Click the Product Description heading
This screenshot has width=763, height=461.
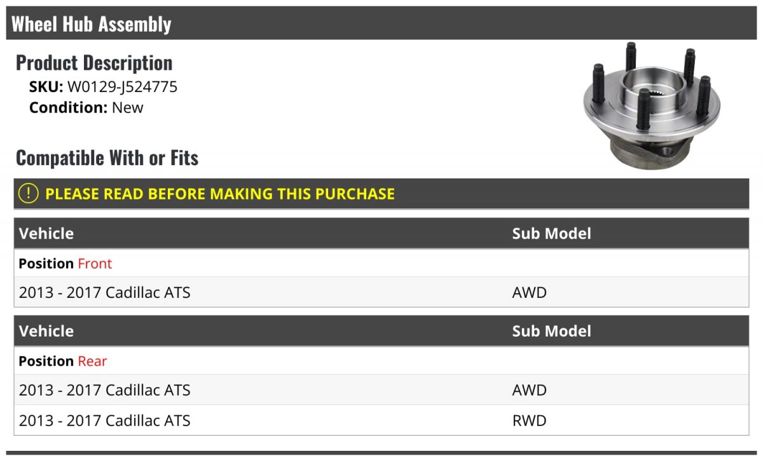(x=94, y=63)
